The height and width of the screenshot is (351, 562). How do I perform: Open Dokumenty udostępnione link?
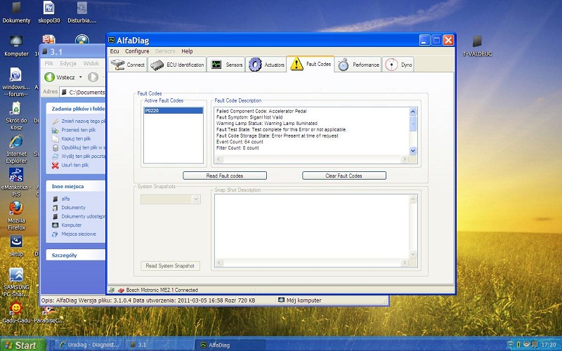(x=83, y=216)
